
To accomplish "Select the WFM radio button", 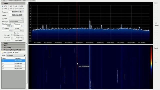I will (3, 9).
